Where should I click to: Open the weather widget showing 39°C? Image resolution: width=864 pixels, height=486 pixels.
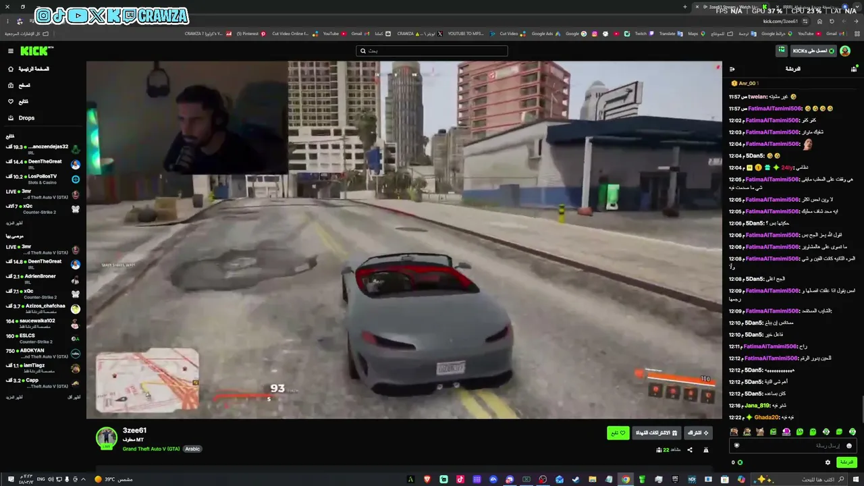tap(113, 479)
